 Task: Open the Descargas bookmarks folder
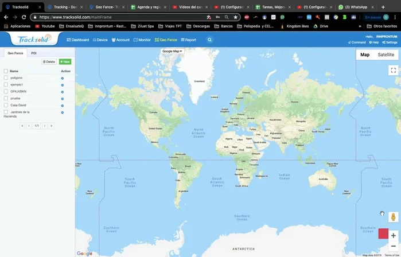(x=198, y=26)
